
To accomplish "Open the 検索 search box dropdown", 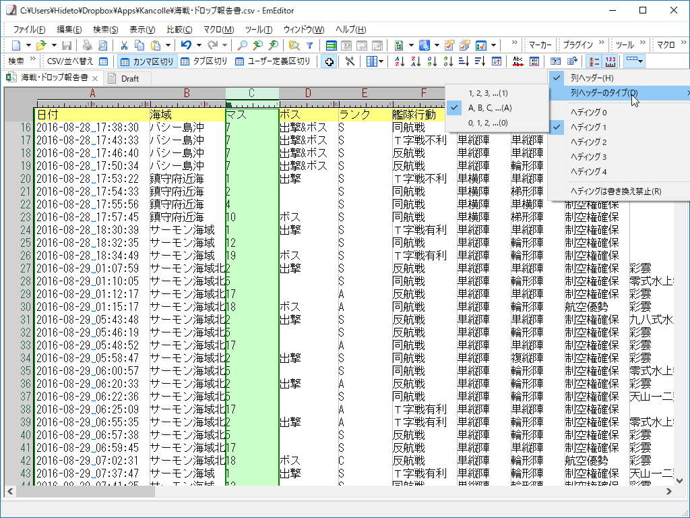I will coord(33,61).
